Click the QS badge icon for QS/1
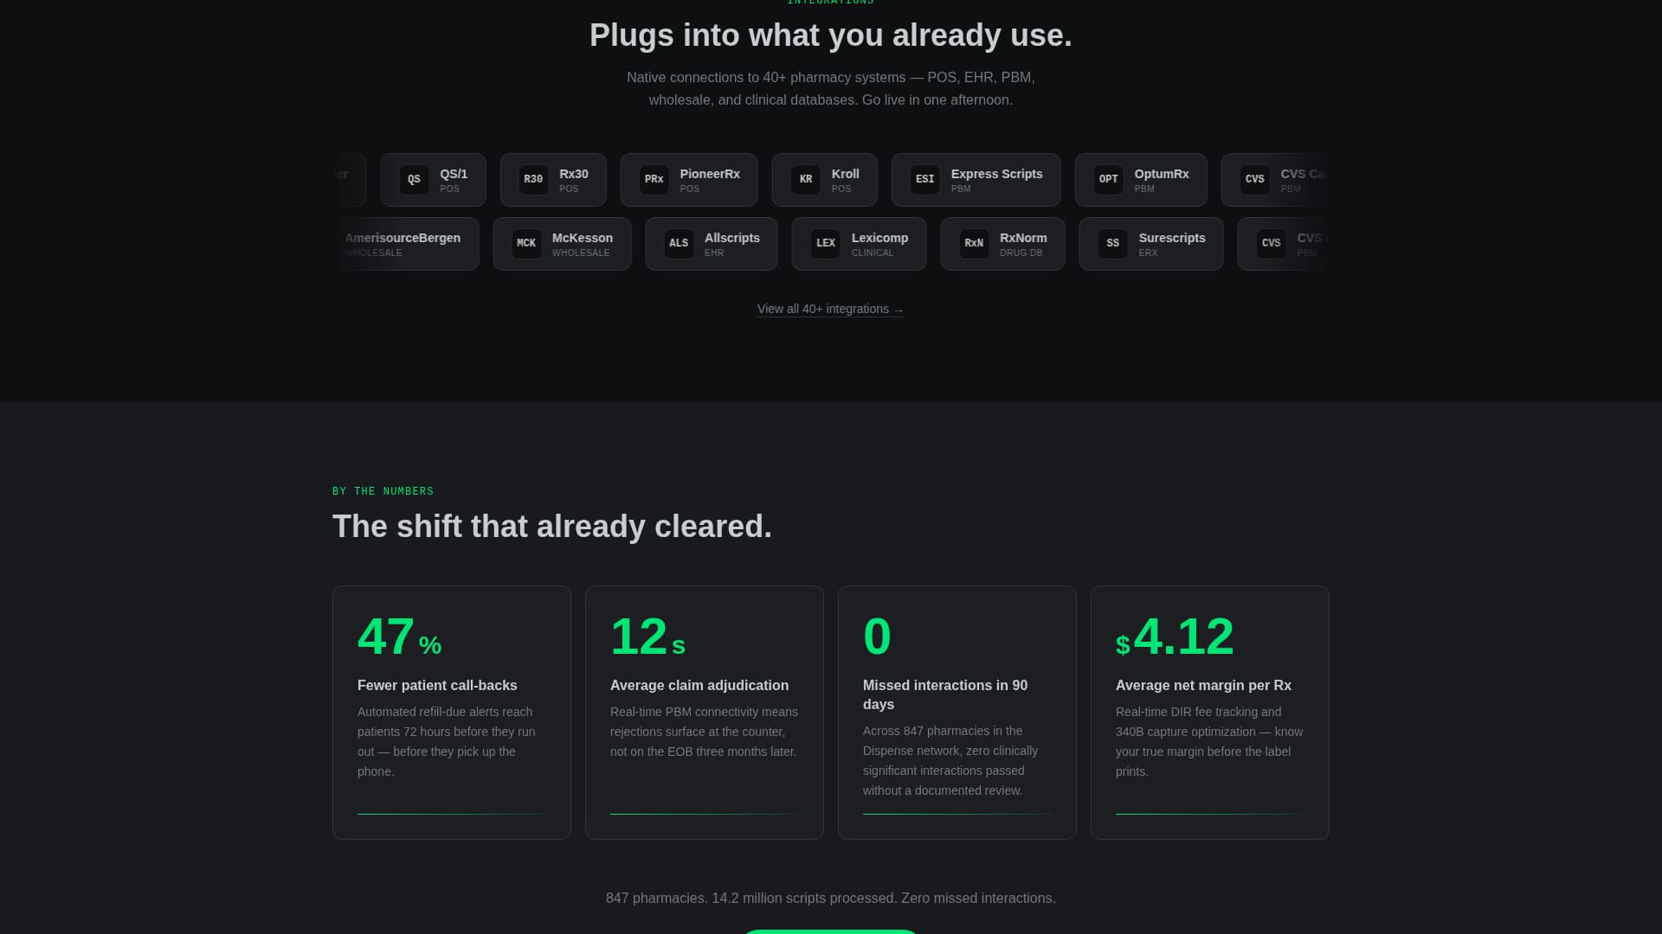Screen dimensions: 1662x934 (414, 180)
